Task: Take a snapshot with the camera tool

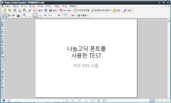Action: point(18,16)
